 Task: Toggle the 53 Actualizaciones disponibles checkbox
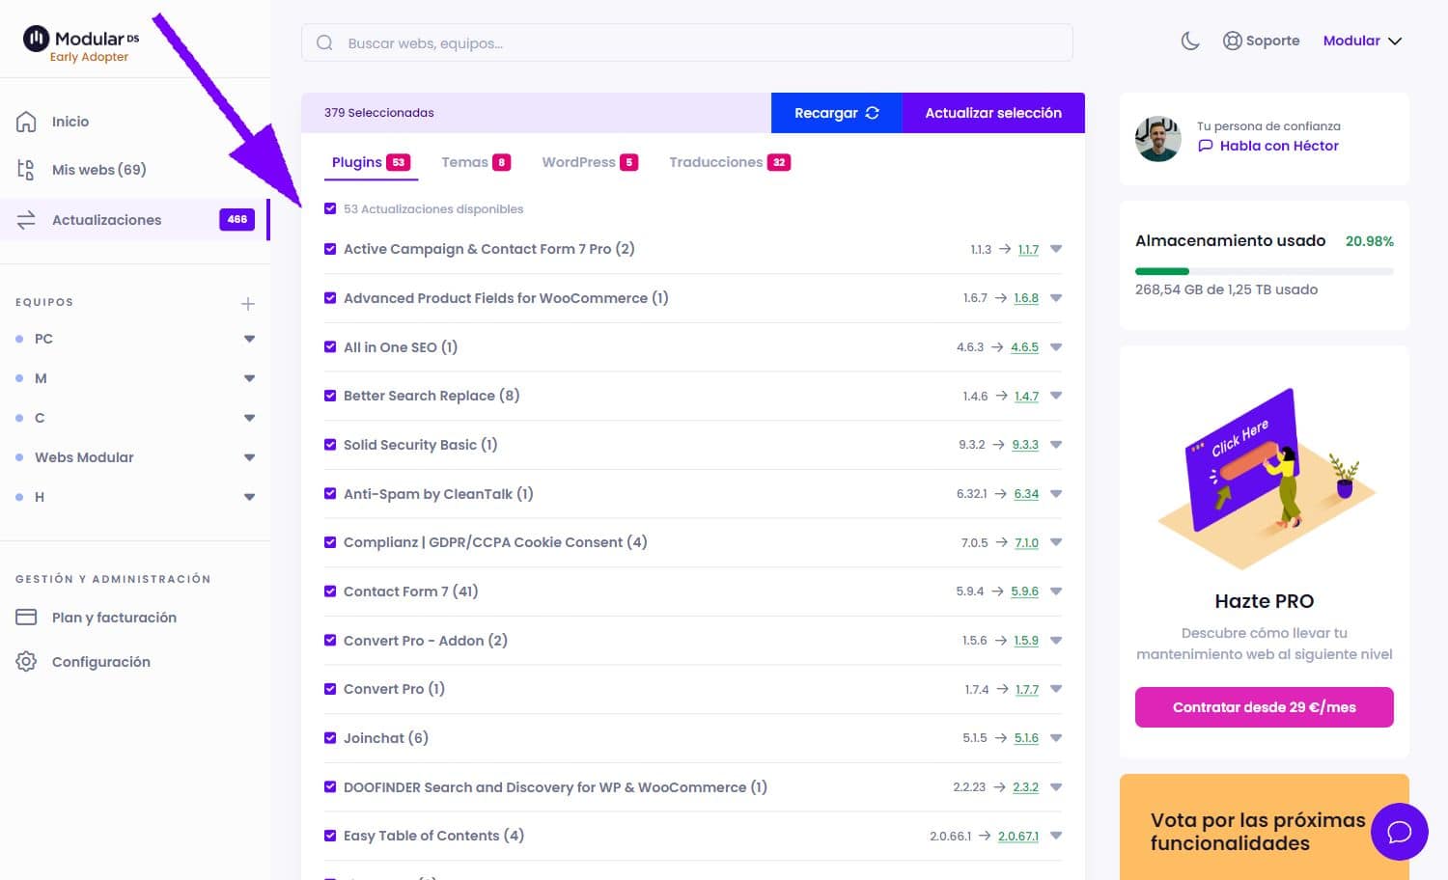pyautogui.click(x=330, y=208)
